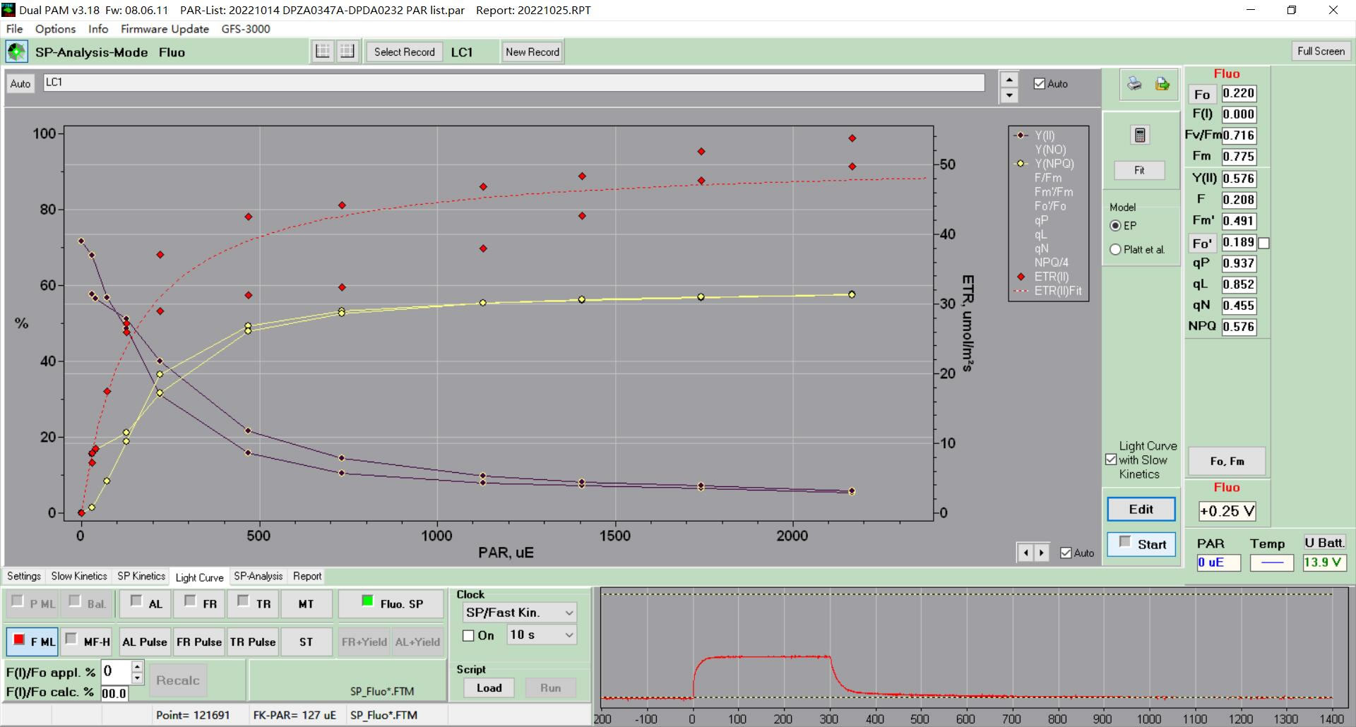Increase the F(I)/Fo appl. % value
The image size is (1356, 727).
pos(137,666)
